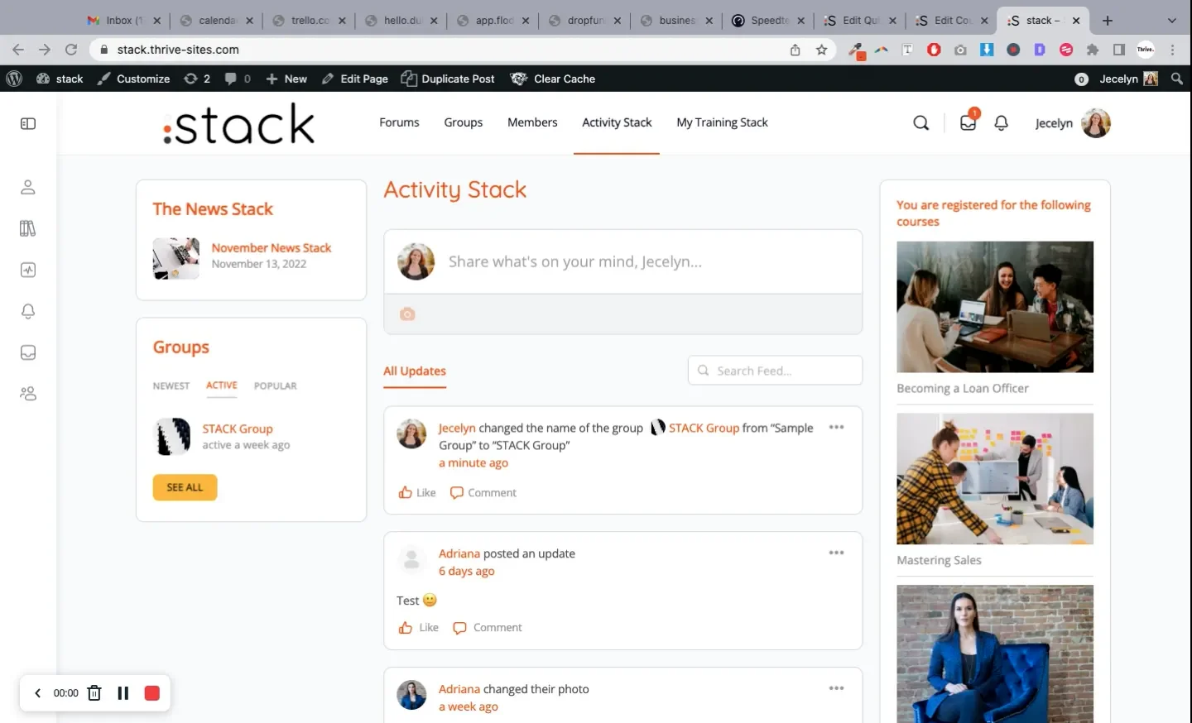
Task: Open STACK Group link in Groups widget
Action: pyautogui.click(x=238, y=429)
